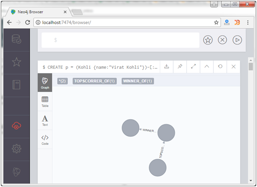Image resolution: width=257 pixels, height=187 pixels.
Task: Open browser settings gear in sidebar
Action: (16, 149)
